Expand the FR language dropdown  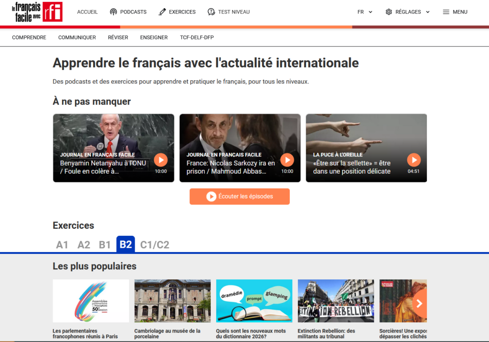click(x=365, y=12)
